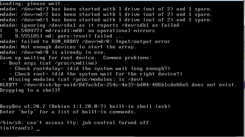The width and height of the screenshot is (245, 137).
Task: Click the ALERT line with the disk UUID
Action: pyautogui.click(x=118, y=85)
